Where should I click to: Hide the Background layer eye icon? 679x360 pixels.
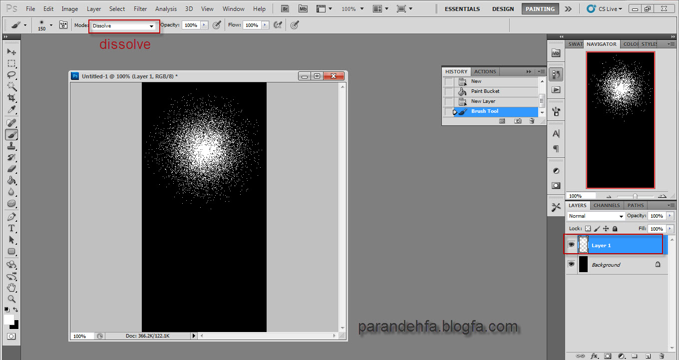coord(571,264)
